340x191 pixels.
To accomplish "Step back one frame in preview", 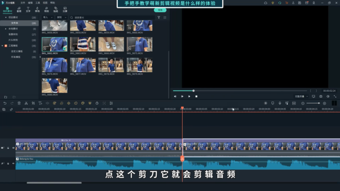I will [175, 97].
